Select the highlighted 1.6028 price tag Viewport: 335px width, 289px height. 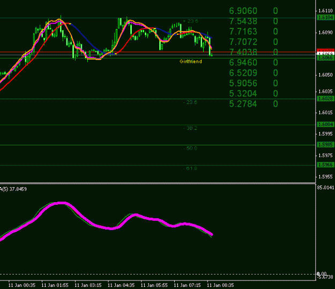(325, 99)
